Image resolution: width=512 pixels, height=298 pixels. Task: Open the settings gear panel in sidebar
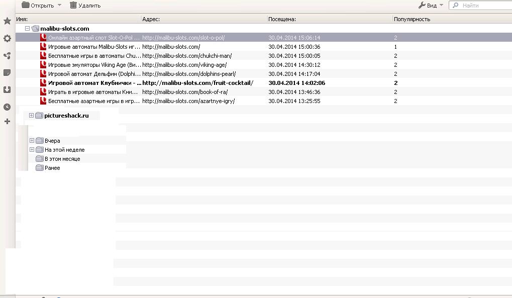pyautogui.click(x=7, y=38)
